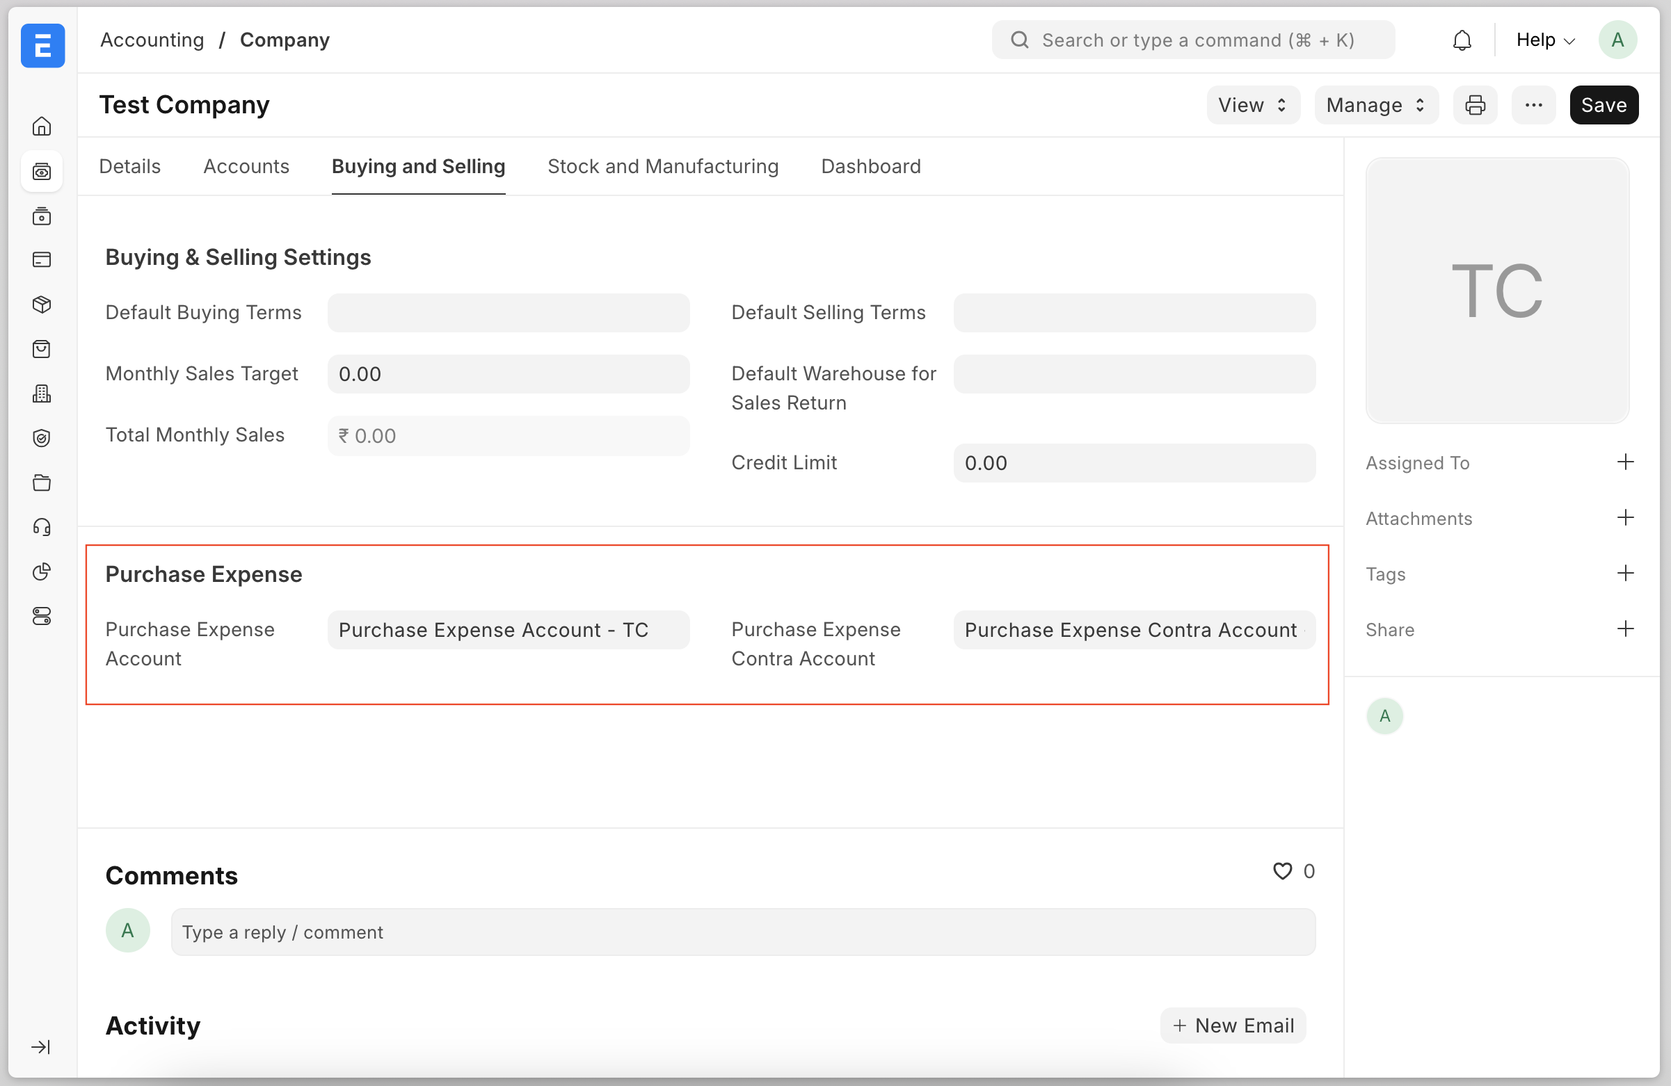Image resolution: width=1671 pixels, height=1086 pixels.
Task: Open the Support headset icon in sidebar
Action: click(x=42, y=528)
